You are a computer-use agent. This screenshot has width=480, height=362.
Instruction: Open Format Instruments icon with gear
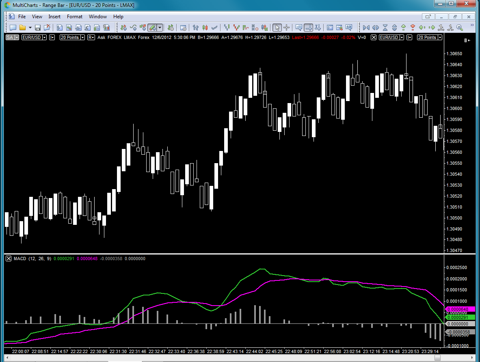[x=171, y=28]
